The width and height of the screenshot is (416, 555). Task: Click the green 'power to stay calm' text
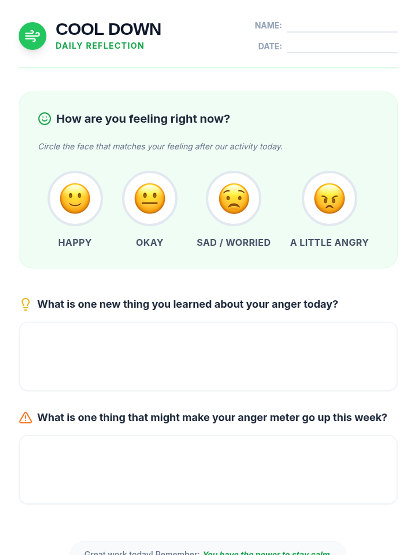click(x=266, y=552)
